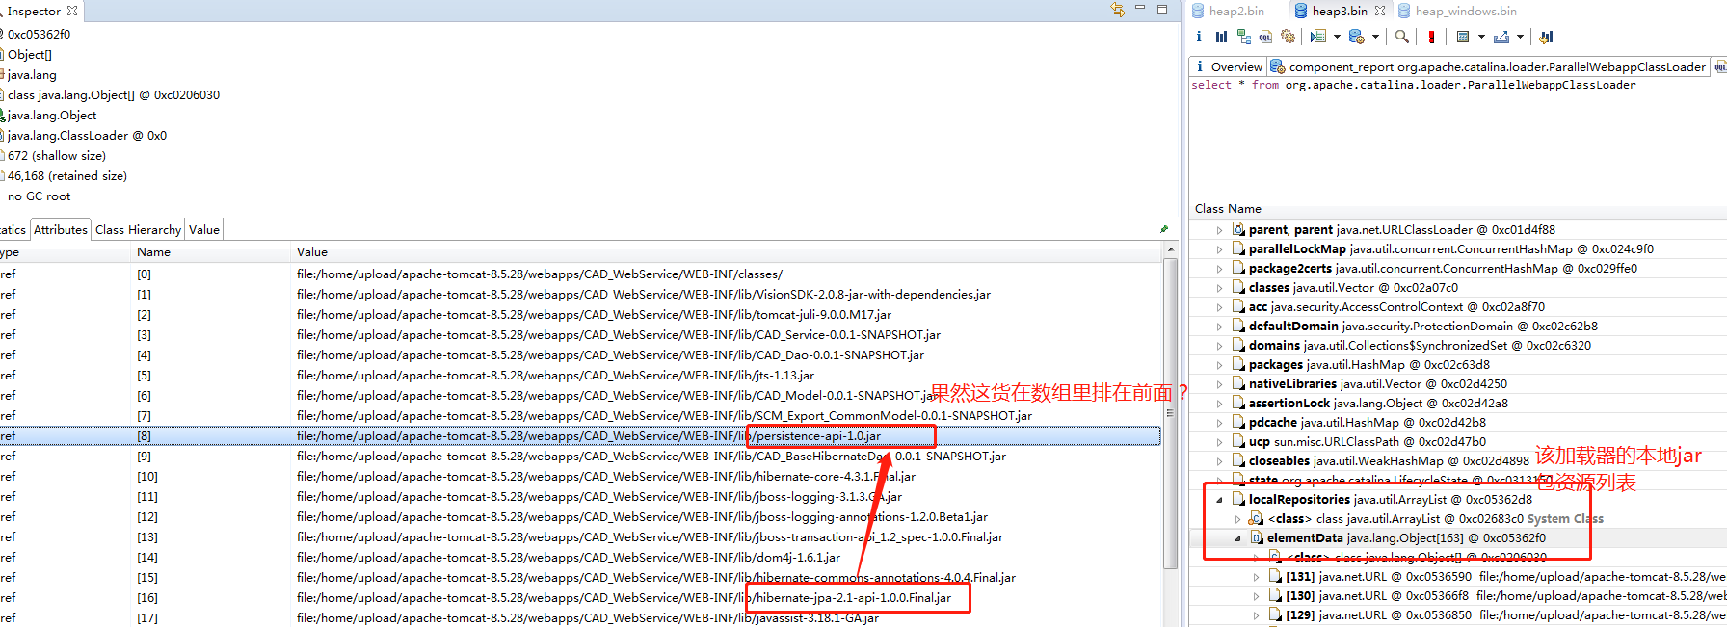Select row [14] dom4j-1.6.1.jar entry
This screenshot has width=1727, height=627.
point(580,558)
